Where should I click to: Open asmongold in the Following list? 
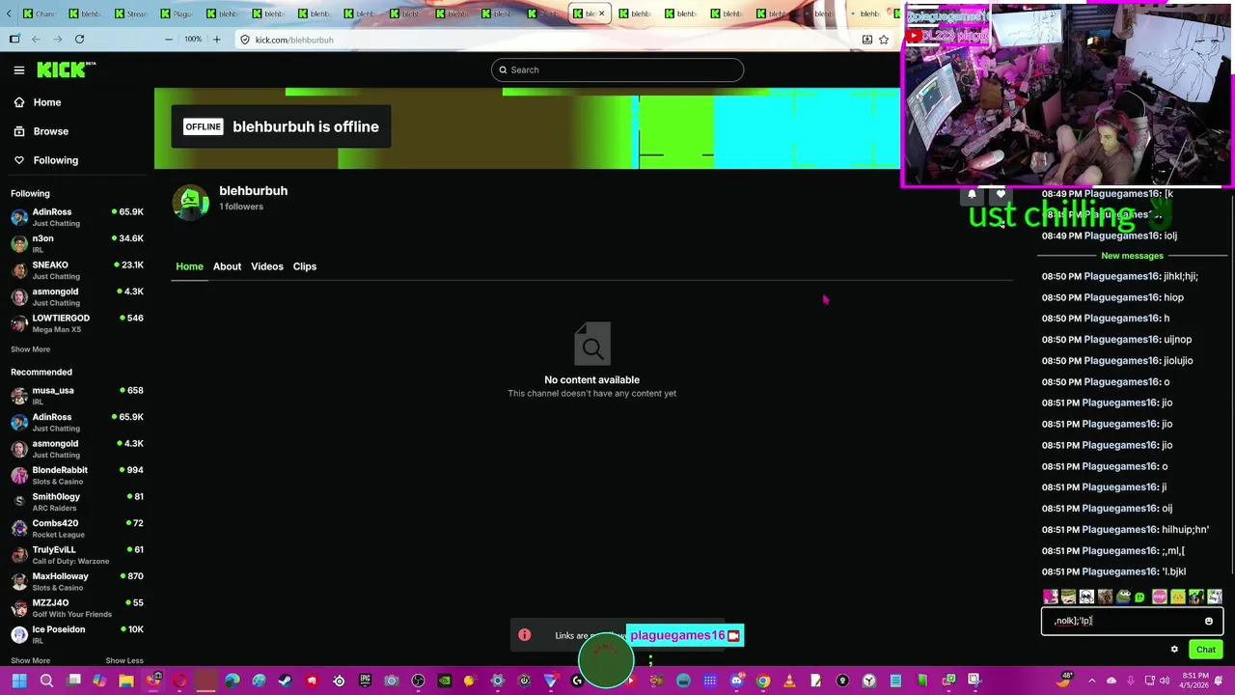(77, 296)
